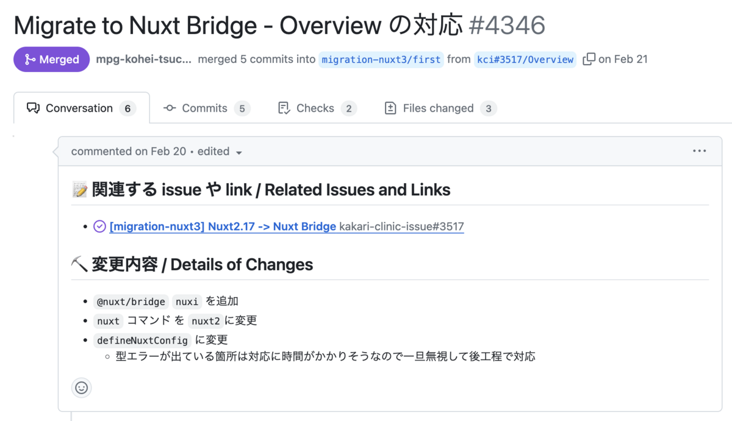Click the Commits count badge 5

tap(242, 109)
